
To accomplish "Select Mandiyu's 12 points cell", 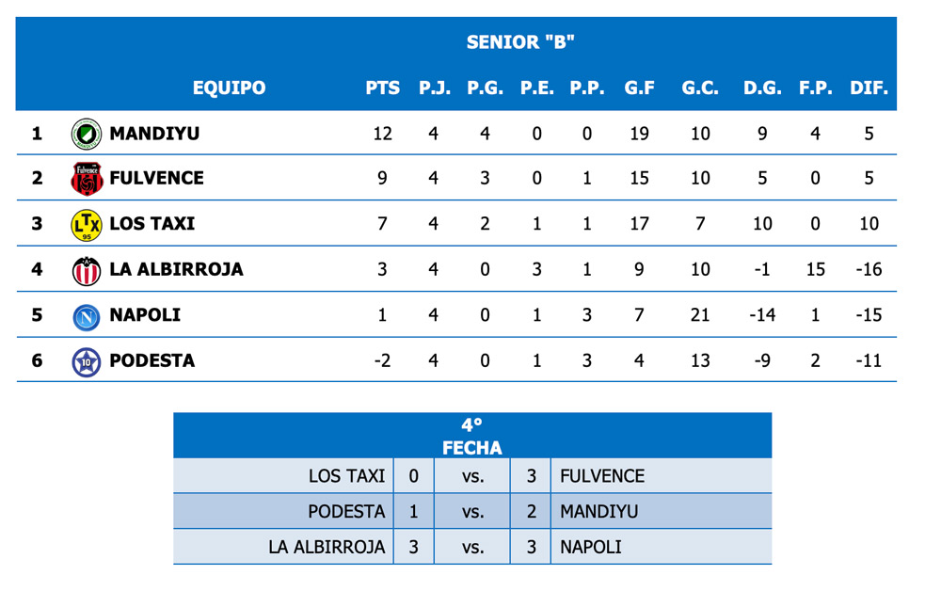I will pos(382,134).
